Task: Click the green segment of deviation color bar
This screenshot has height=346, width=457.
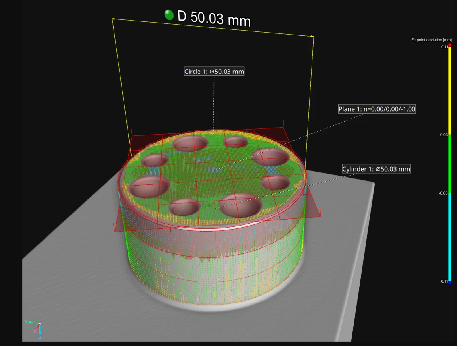Action: [x=450, y=164]
